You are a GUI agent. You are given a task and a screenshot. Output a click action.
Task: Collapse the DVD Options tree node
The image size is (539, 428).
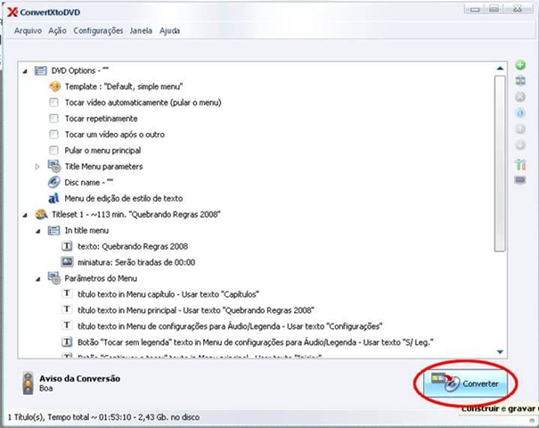[25, 71]
